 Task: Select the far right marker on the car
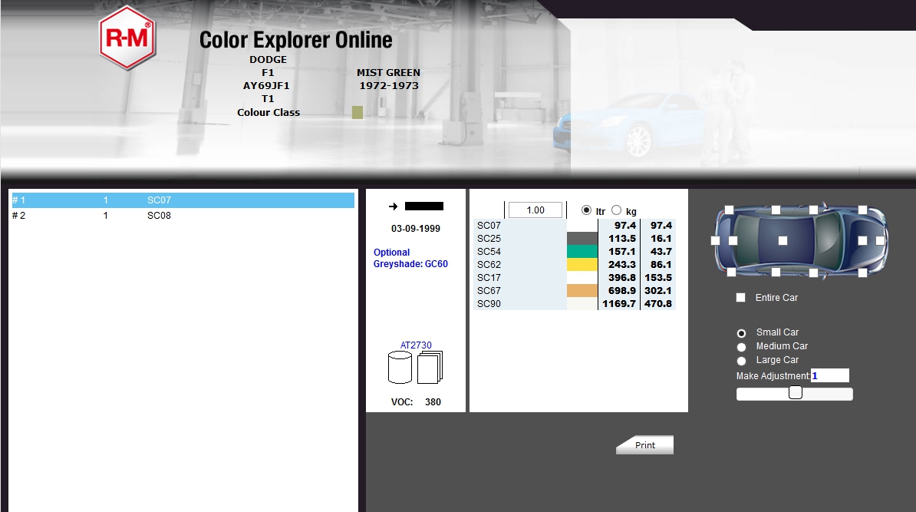click(880, 240)
